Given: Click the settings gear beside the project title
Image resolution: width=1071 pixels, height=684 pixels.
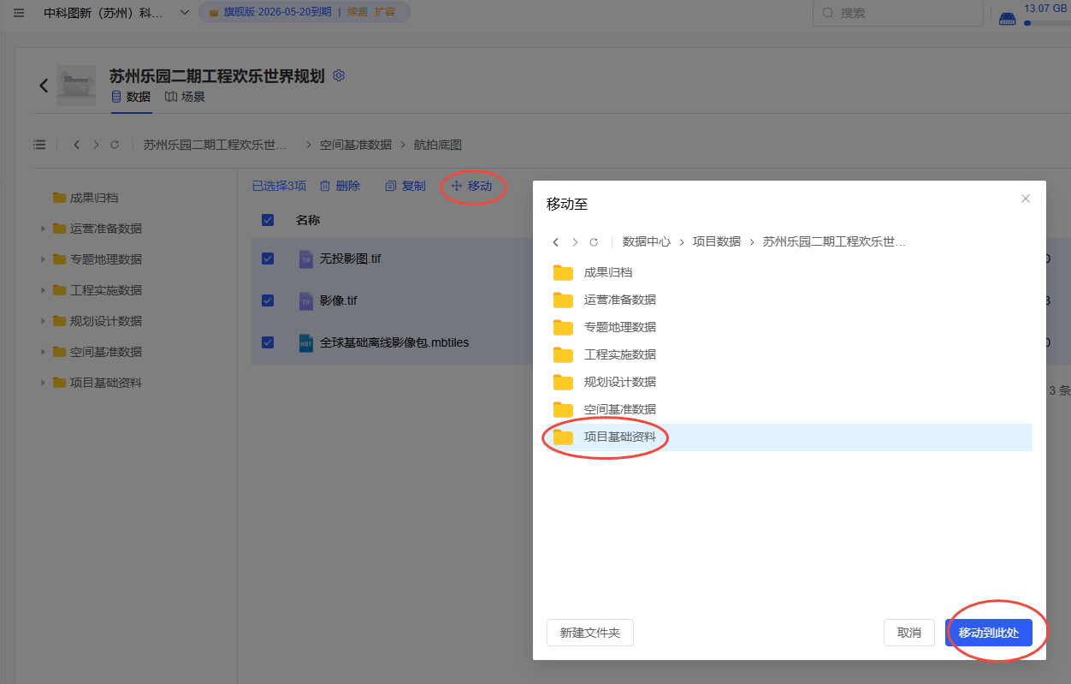Looking at the screenshot, I should 339,75.
